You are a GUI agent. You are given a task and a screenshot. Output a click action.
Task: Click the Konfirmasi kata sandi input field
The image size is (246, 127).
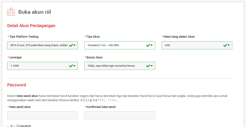120,115
